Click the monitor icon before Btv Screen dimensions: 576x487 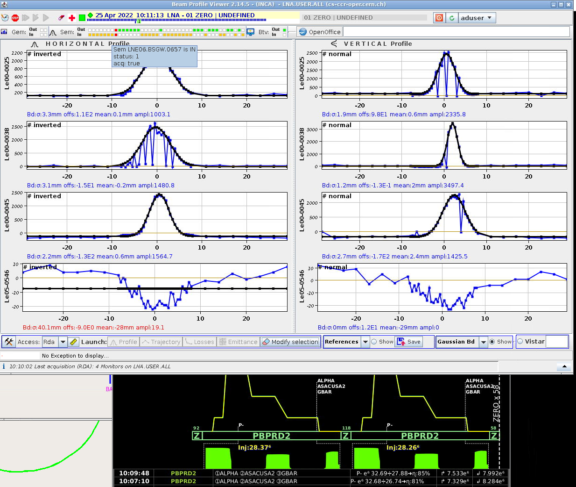pyautogui.click(x=251, y=32)
